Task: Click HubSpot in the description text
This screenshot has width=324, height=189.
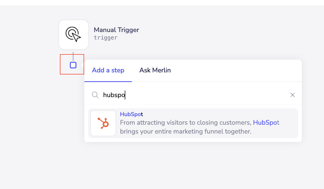Action: [x=266, y=122]
